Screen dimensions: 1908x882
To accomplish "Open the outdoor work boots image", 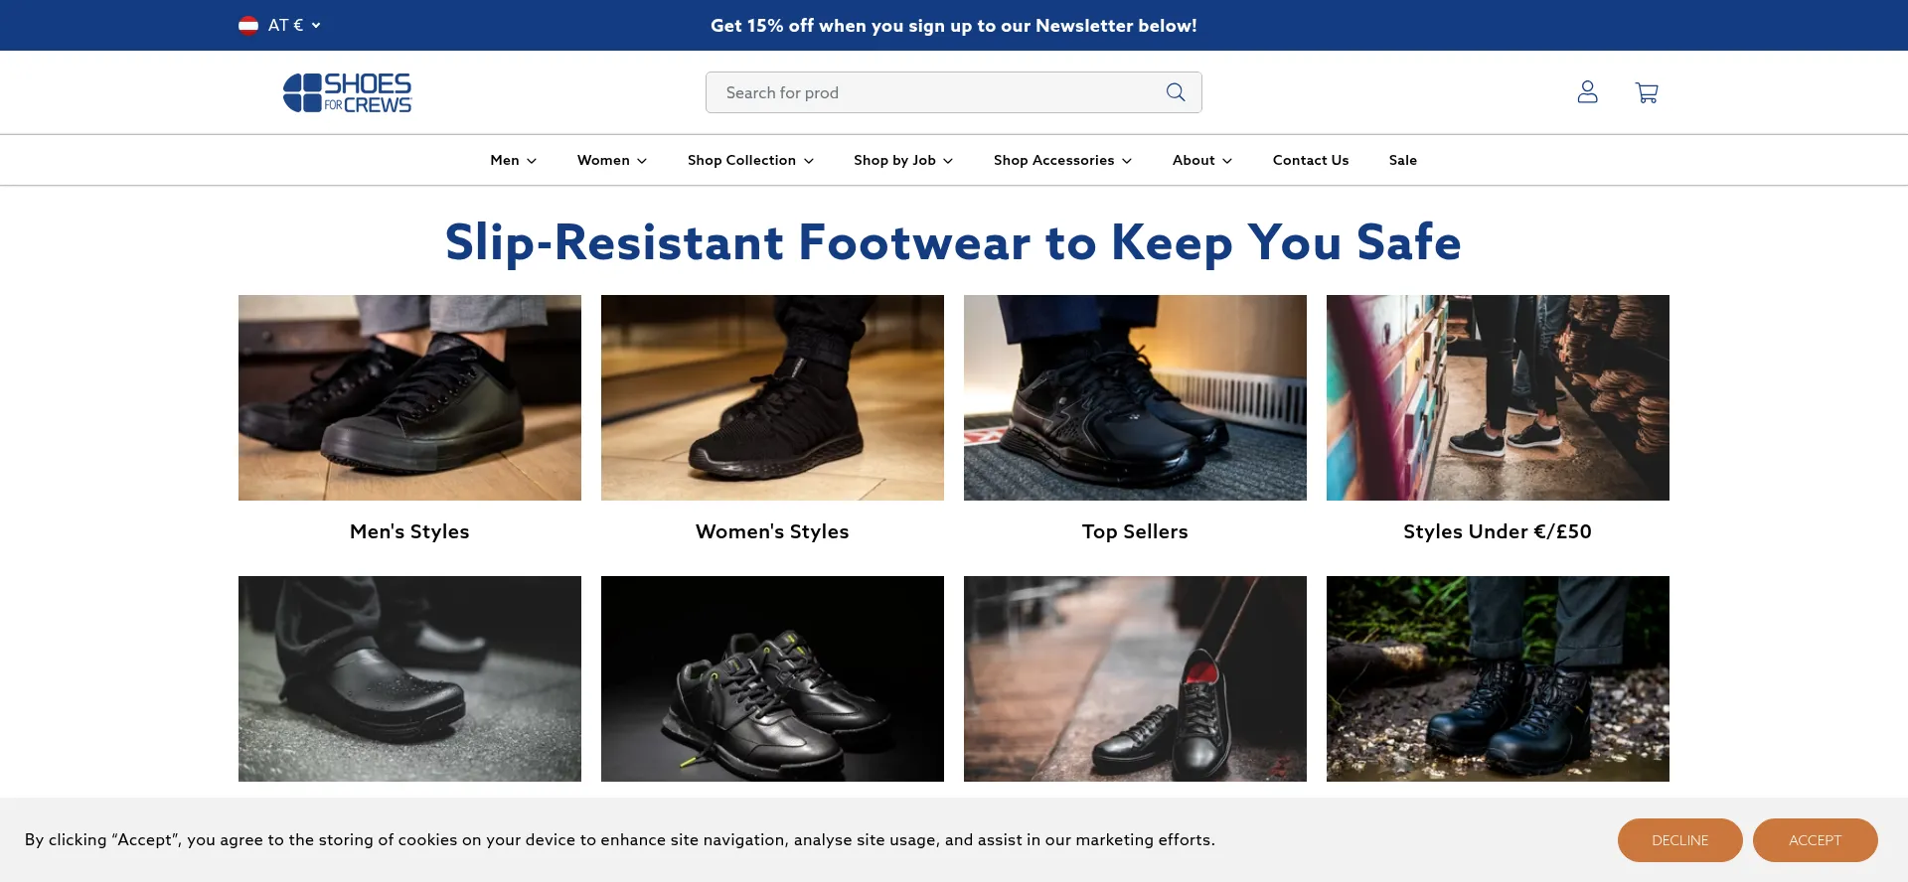I will coord(1498,678).
